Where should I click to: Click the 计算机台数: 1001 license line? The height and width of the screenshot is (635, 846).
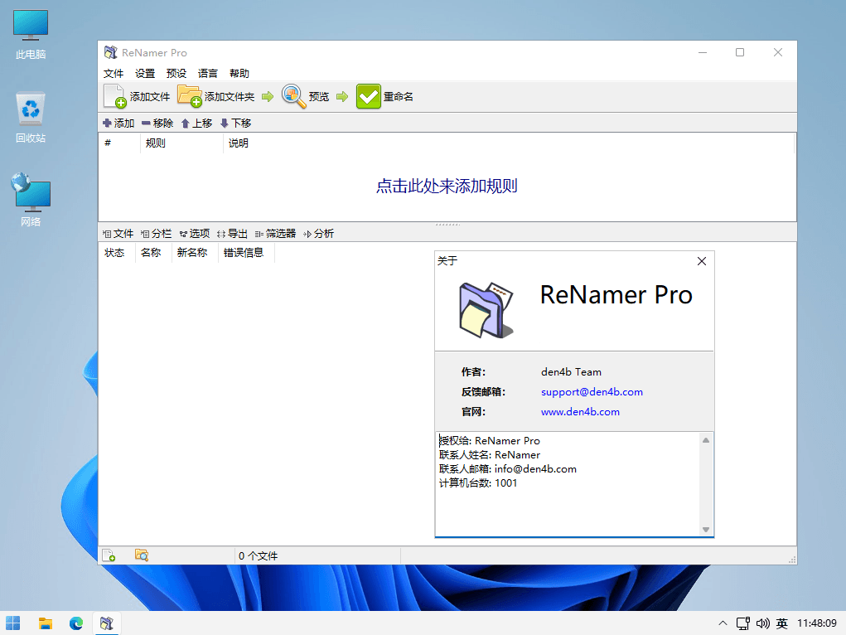(478, 483)
